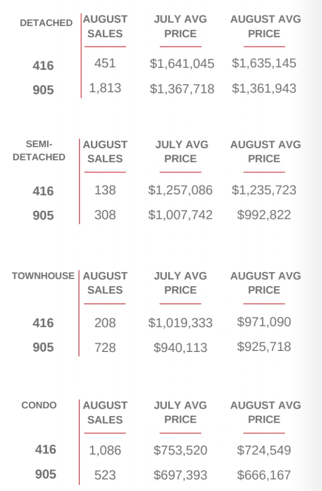
Task: Click the CONDO section heading
Action: (39, 405)
